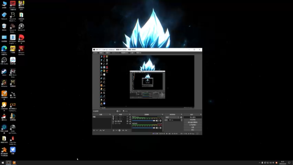Viewport: 293px width, 165px height.
Task: Open the OBS Studio desktop shortcut
Action: click(4, 61)
